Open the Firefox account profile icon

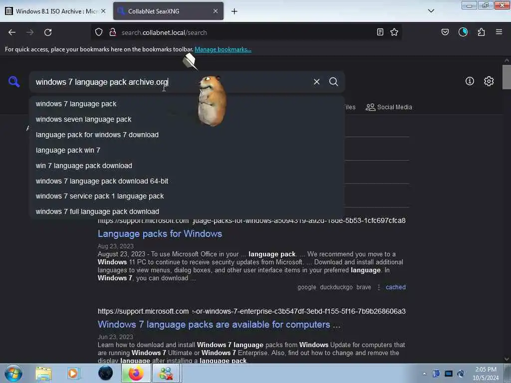pos(463,32)
